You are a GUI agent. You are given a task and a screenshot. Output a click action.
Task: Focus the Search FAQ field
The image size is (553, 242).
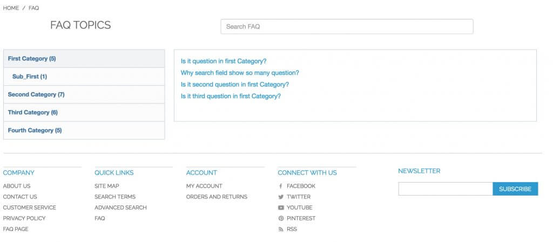pos(347,26)
